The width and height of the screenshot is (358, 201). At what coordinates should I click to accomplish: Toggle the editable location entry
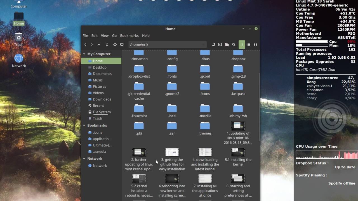[x=213, y=44]
